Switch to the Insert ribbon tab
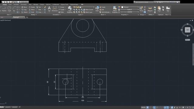 coord(10,5)
